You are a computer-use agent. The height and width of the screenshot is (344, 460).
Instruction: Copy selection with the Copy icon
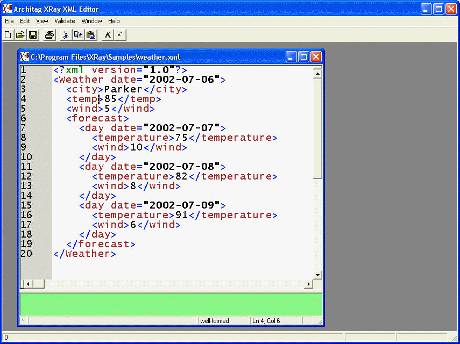(x=78, y=35)
